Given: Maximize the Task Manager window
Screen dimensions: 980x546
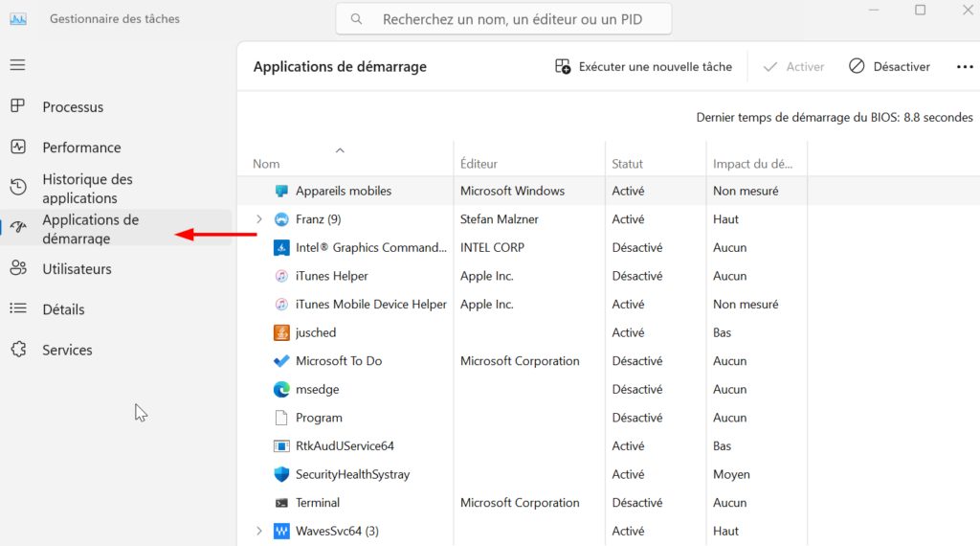Looking at the screenshot, I should 920,10.
